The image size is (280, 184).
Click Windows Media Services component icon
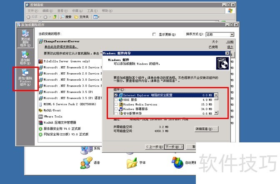pos(121,104)
